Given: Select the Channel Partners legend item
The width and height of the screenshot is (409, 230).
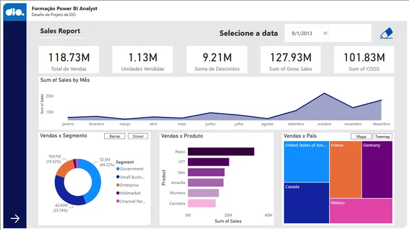Looking at the screenshot, I should pos(130,201).
